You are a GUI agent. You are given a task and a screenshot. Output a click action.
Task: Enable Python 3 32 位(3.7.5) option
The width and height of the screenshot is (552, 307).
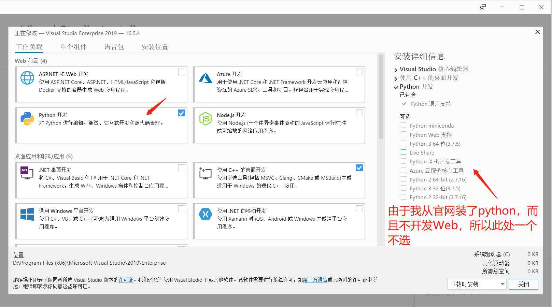click(404, 188)
